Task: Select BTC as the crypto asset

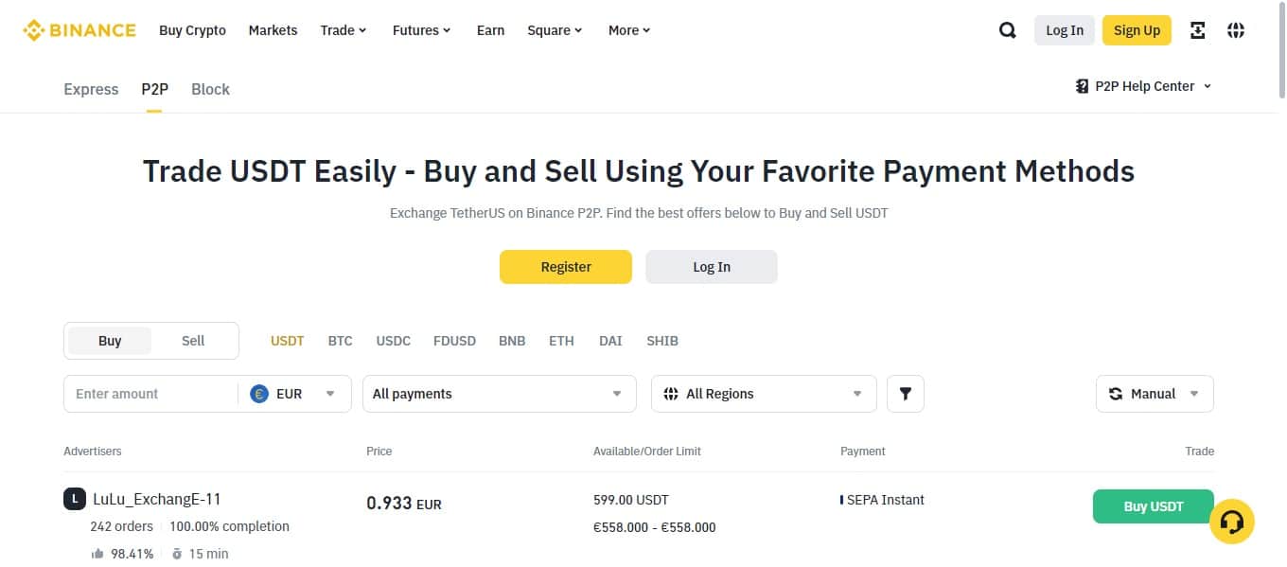Action: coord(340,341)
